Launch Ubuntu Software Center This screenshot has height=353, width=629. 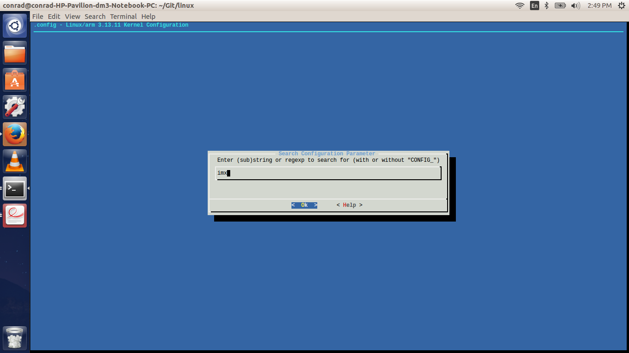(x=14, y=80)
